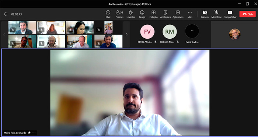Leave the meeting with Sair

point(247,14)
